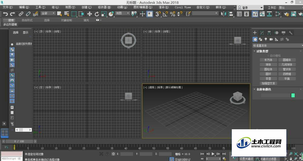
Task: Activate the Select and Link tool
Action: (x=21, y=14)
